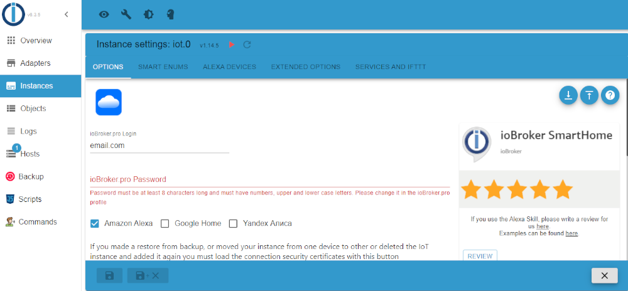Open Commands in the sidebar
The height and width of the screenshot is (291, 628).
tap(40, 222)
